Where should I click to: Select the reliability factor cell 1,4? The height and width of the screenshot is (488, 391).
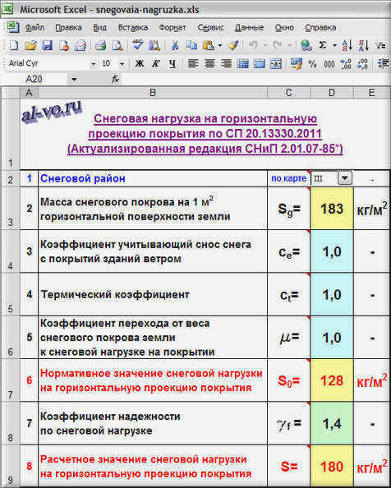pos(332,424)
